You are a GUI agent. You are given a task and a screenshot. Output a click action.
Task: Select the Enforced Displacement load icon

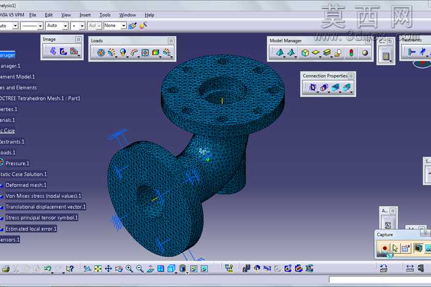click(x=145, y=53)
